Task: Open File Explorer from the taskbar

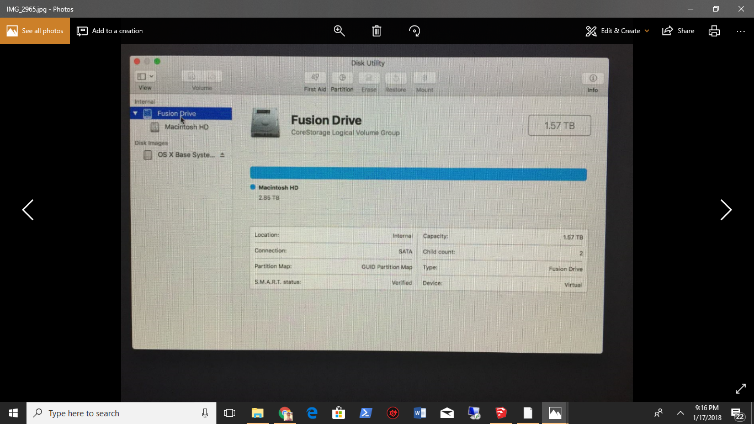Action: (258, 413)
